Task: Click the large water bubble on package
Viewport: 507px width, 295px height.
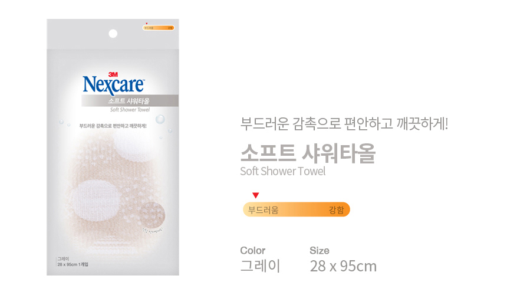Action: [x=160, y=119]
